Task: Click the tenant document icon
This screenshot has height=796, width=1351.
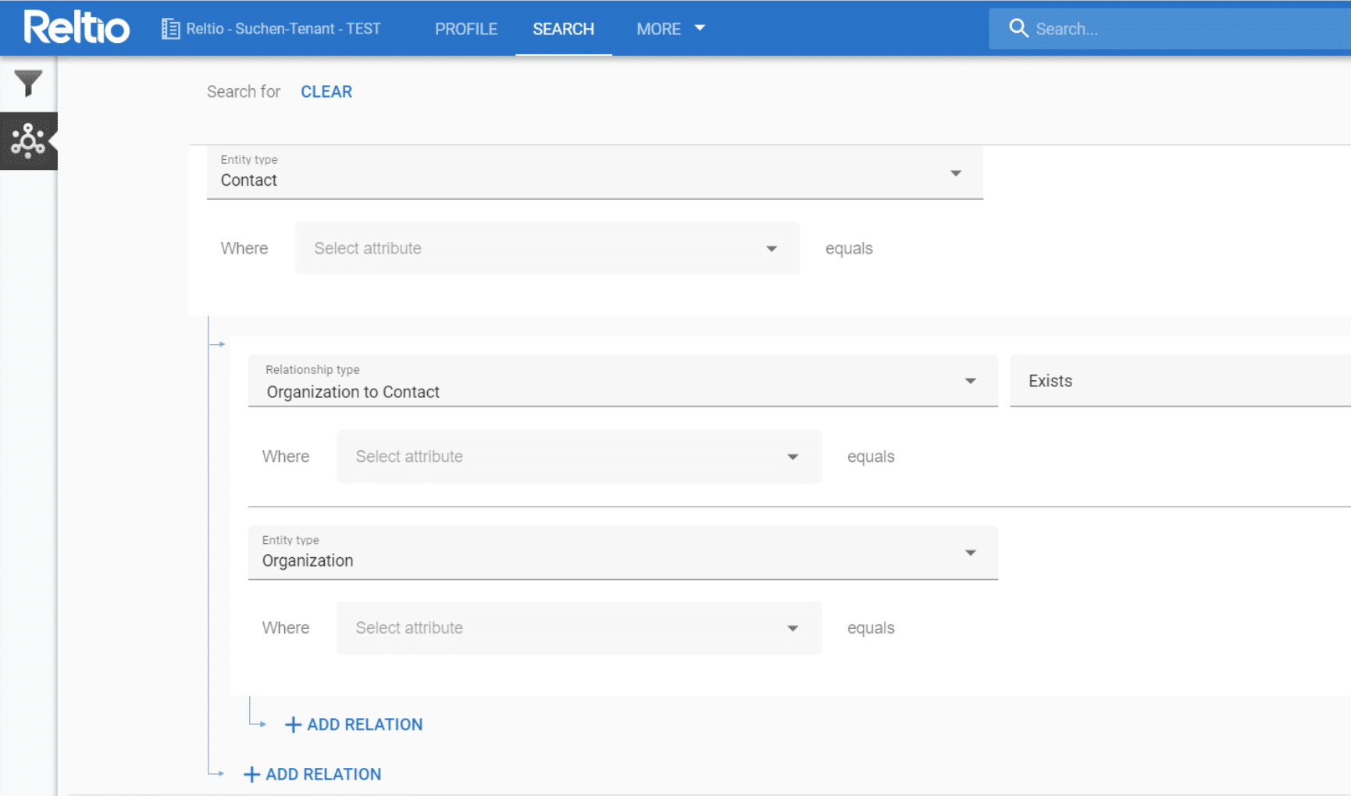Action: click(170, 29)
